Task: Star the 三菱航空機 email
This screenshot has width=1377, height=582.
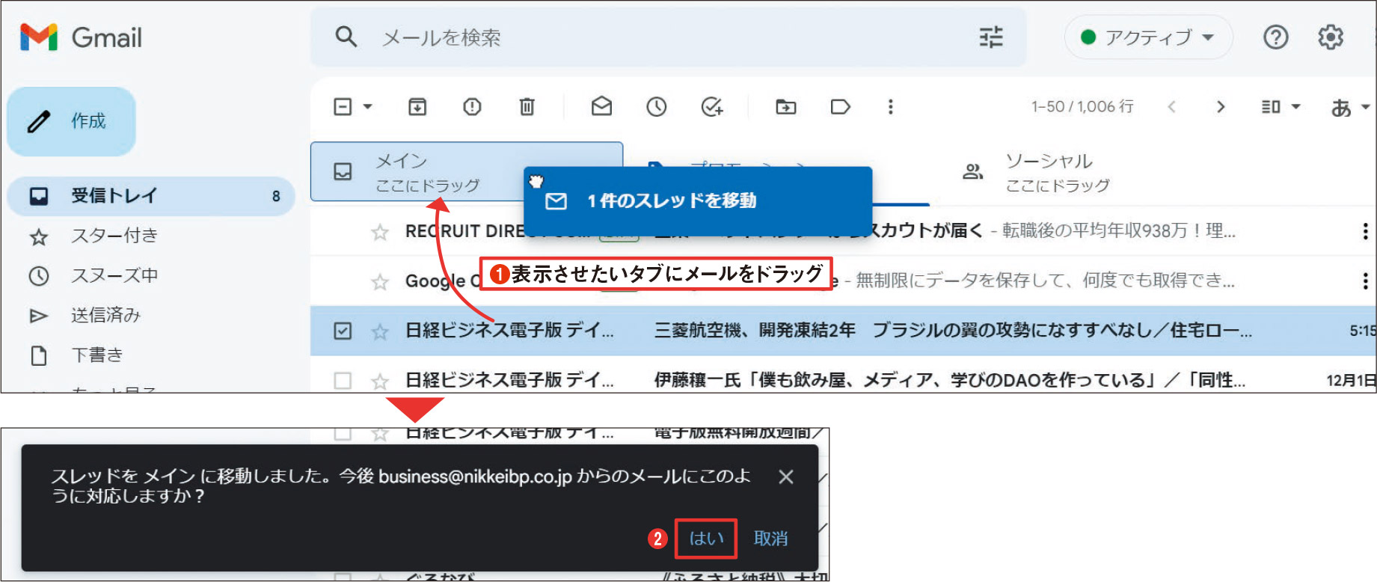Action: (380, 331)
